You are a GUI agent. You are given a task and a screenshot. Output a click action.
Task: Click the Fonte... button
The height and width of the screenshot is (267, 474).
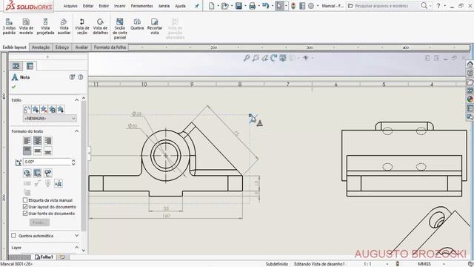pos(39,222)
